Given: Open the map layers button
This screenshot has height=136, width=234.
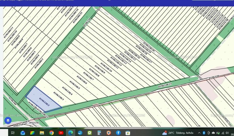Looking at the screenshot, I should click(8, 120).
